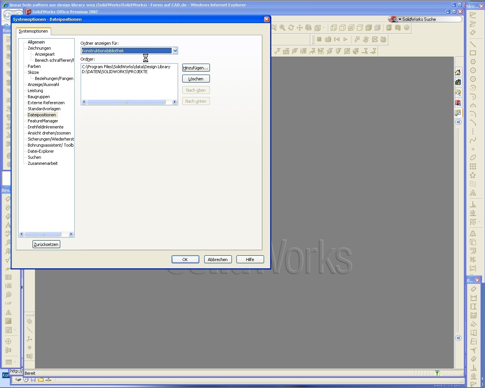Select the Design Library folder path entry
The width and height of the screenshot is (485, 388).
(126, 67)
